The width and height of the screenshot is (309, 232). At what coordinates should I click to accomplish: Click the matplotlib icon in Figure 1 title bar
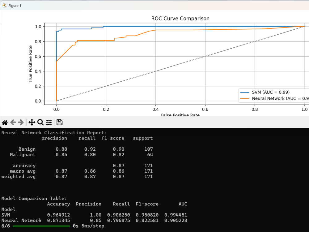[5, 6]
